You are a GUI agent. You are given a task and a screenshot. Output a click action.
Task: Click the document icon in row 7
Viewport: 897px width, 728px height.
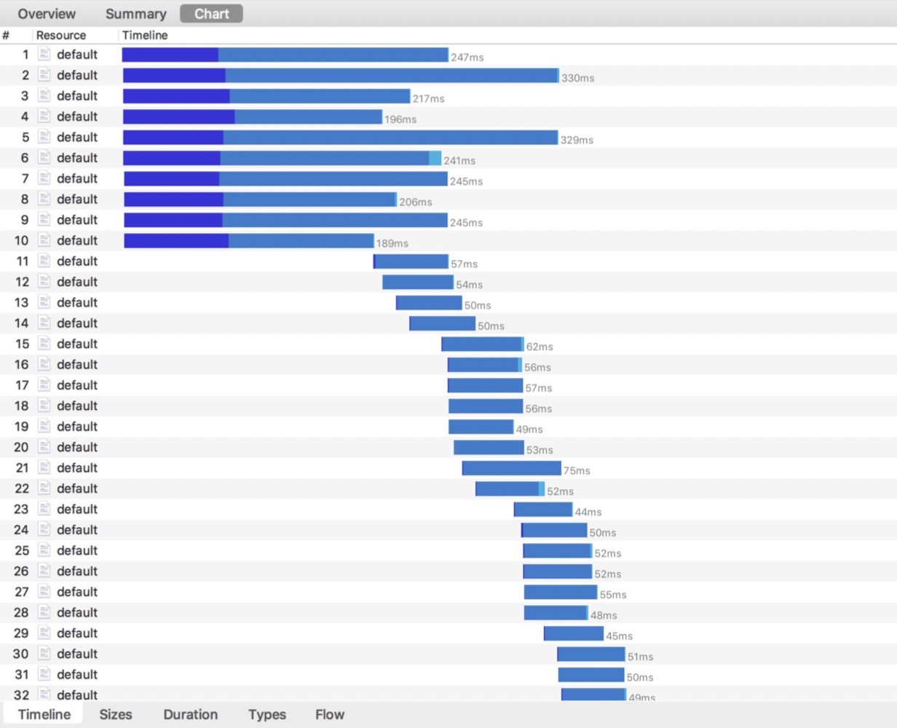pyautogui.click(x=44, y=178)
